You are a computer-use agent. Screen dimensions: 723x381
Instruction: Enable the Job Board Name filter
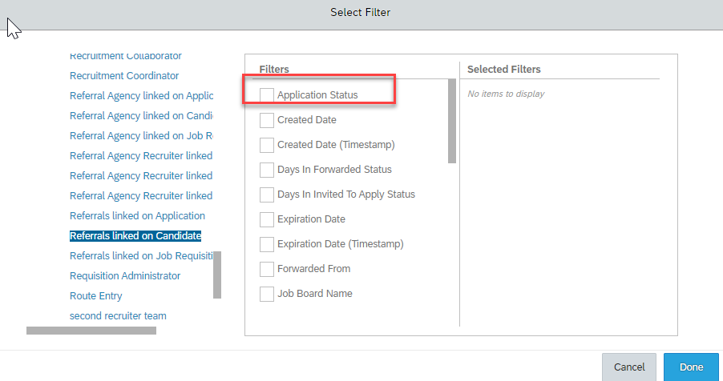[266, 294]
